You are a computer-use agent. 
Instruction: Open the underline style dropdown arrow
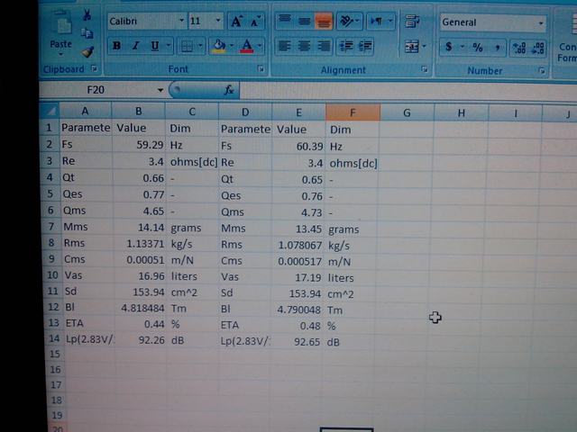point(169,46)
